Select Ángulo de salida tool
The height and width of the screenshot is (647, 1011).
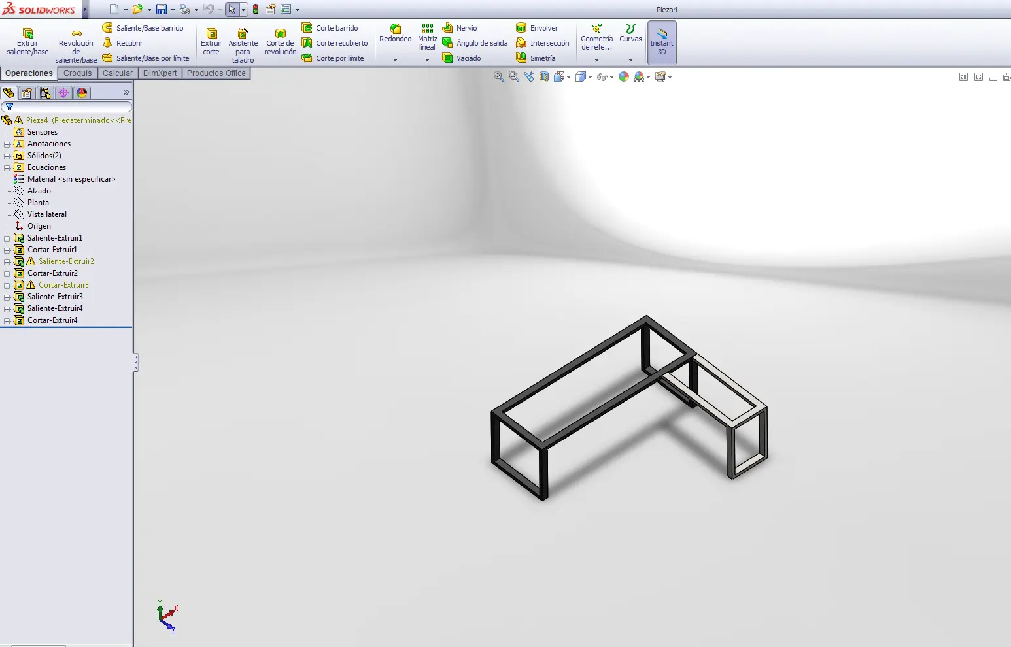475,43
